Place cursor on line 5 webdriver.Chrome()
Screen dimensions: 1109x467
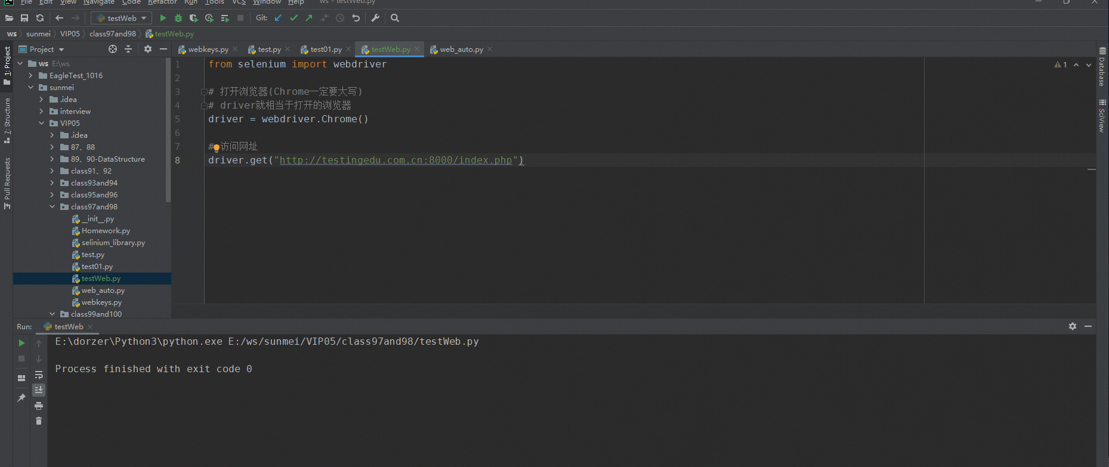pyautogui.click(x=314, y=119)
